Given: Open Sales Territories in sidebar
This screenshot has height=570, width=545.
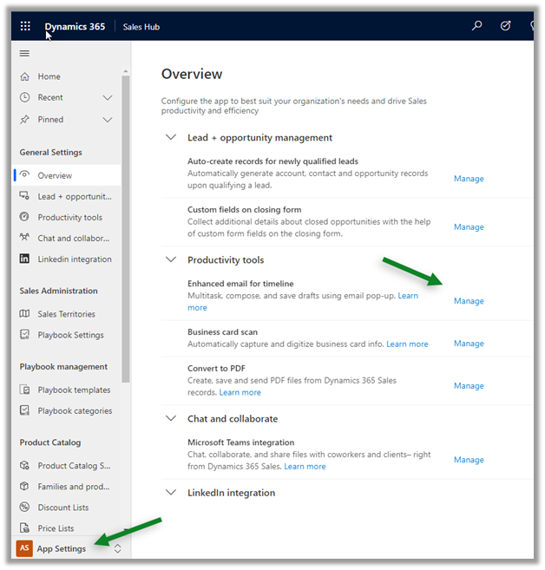Looking at the screenshot, I should (66, 314).
